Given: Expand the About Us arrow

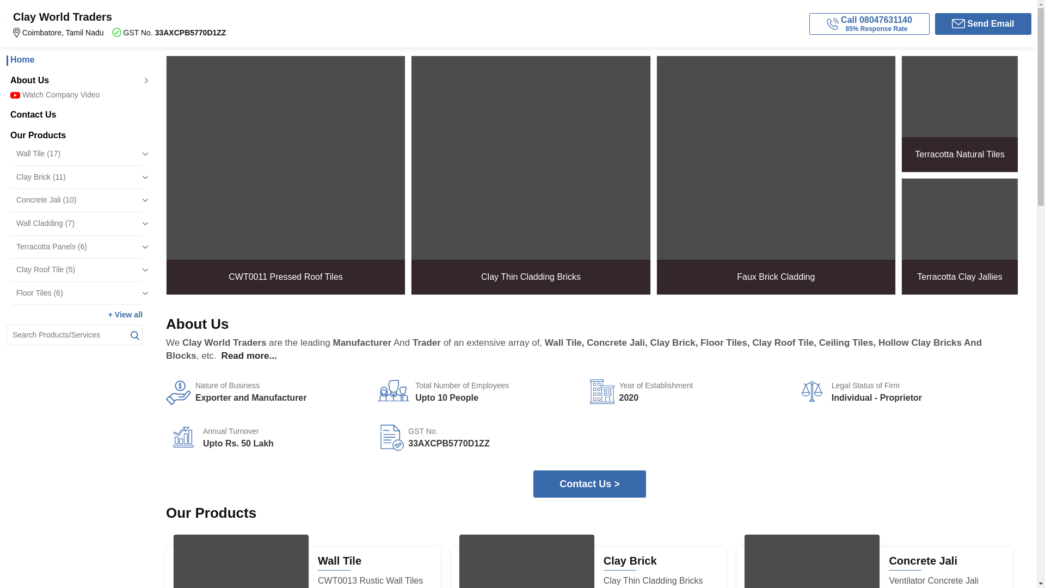Looking at the screenshot, I should [x=146, y=81].
